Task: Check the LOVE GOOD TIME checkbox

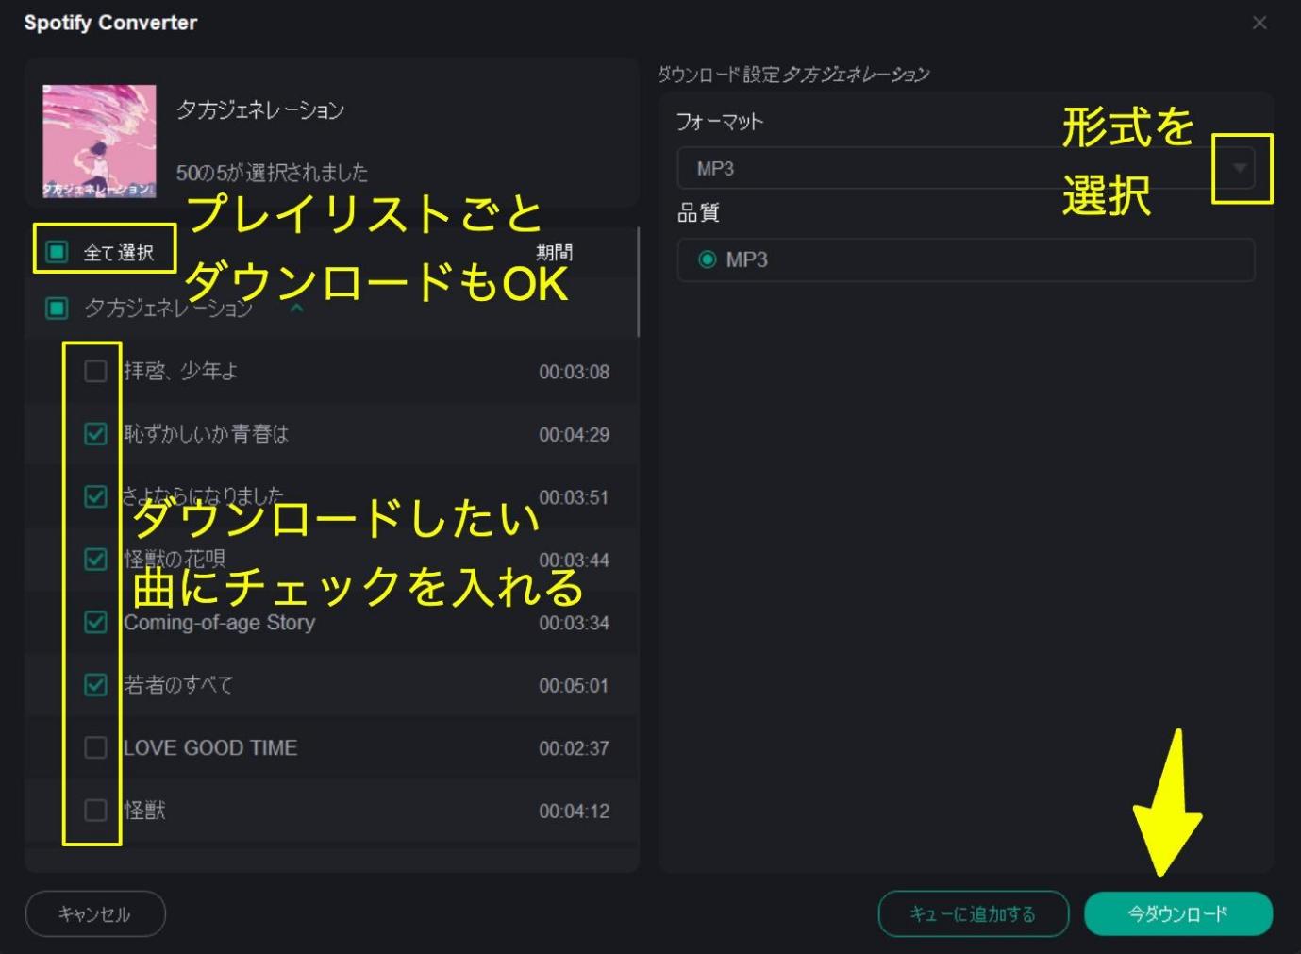Action: (95, 747)
